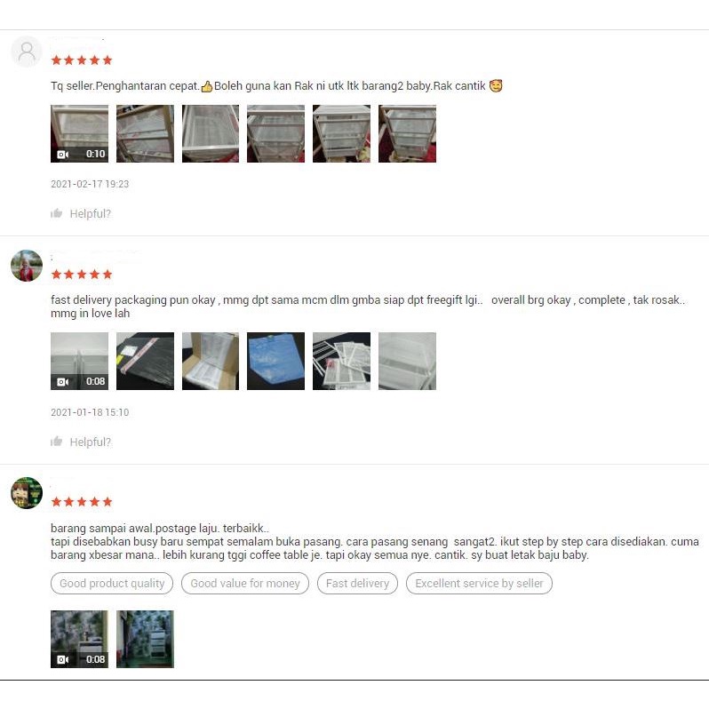
Task: Open the third reviewer's green avatar
Action: click(27, 493)
